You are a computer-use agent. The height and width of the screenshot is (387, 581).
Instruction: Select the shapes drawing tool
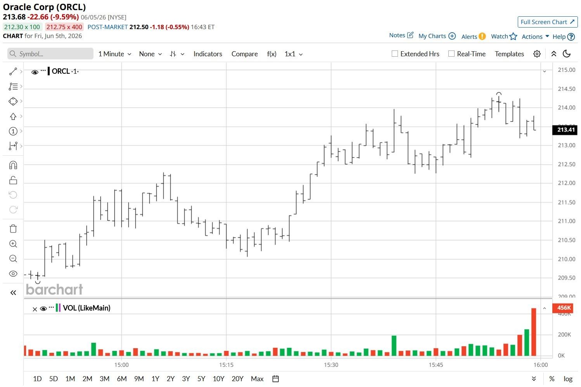13,101
